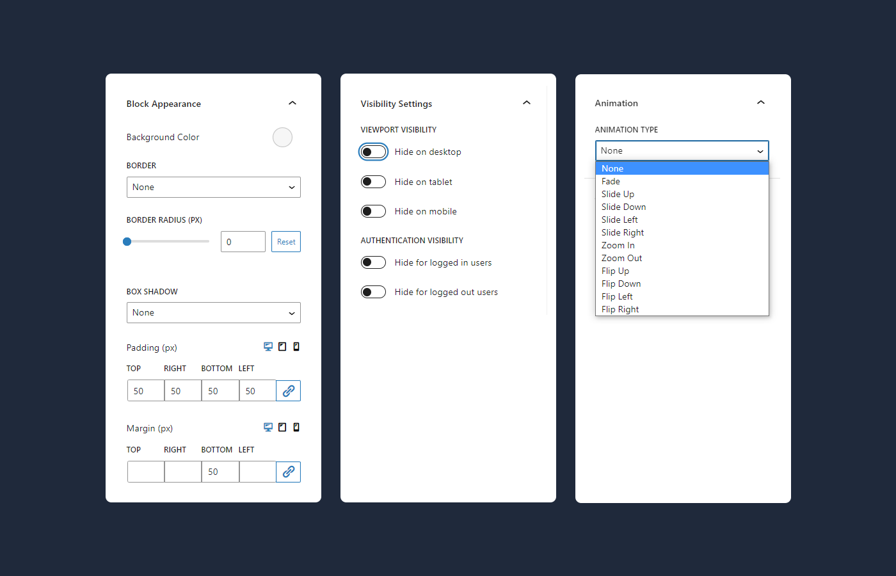Click the Margin left field
896x576 pixels.
coord(258,472)
